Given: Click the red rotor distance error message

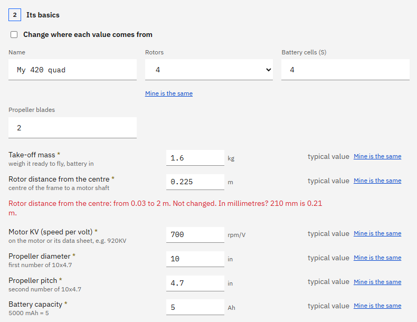Looking at the screenshot, I should [165, 208].
